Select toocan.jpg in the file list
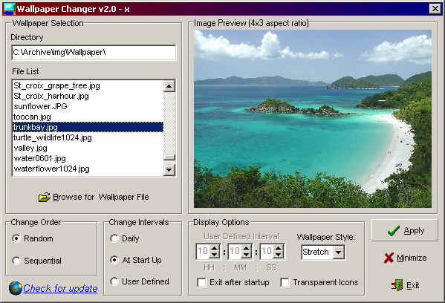 [33, 117]
